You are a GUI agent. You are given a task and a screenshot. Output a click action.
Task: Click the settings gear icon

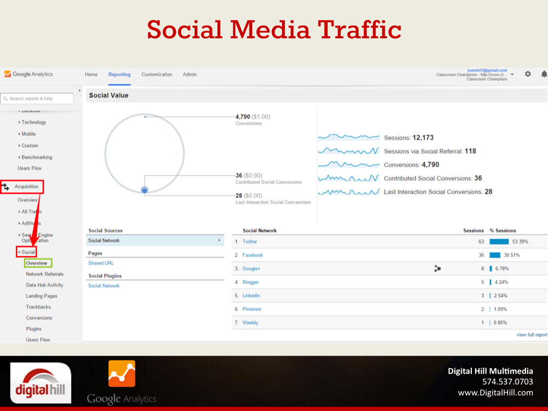coord(528,74)
